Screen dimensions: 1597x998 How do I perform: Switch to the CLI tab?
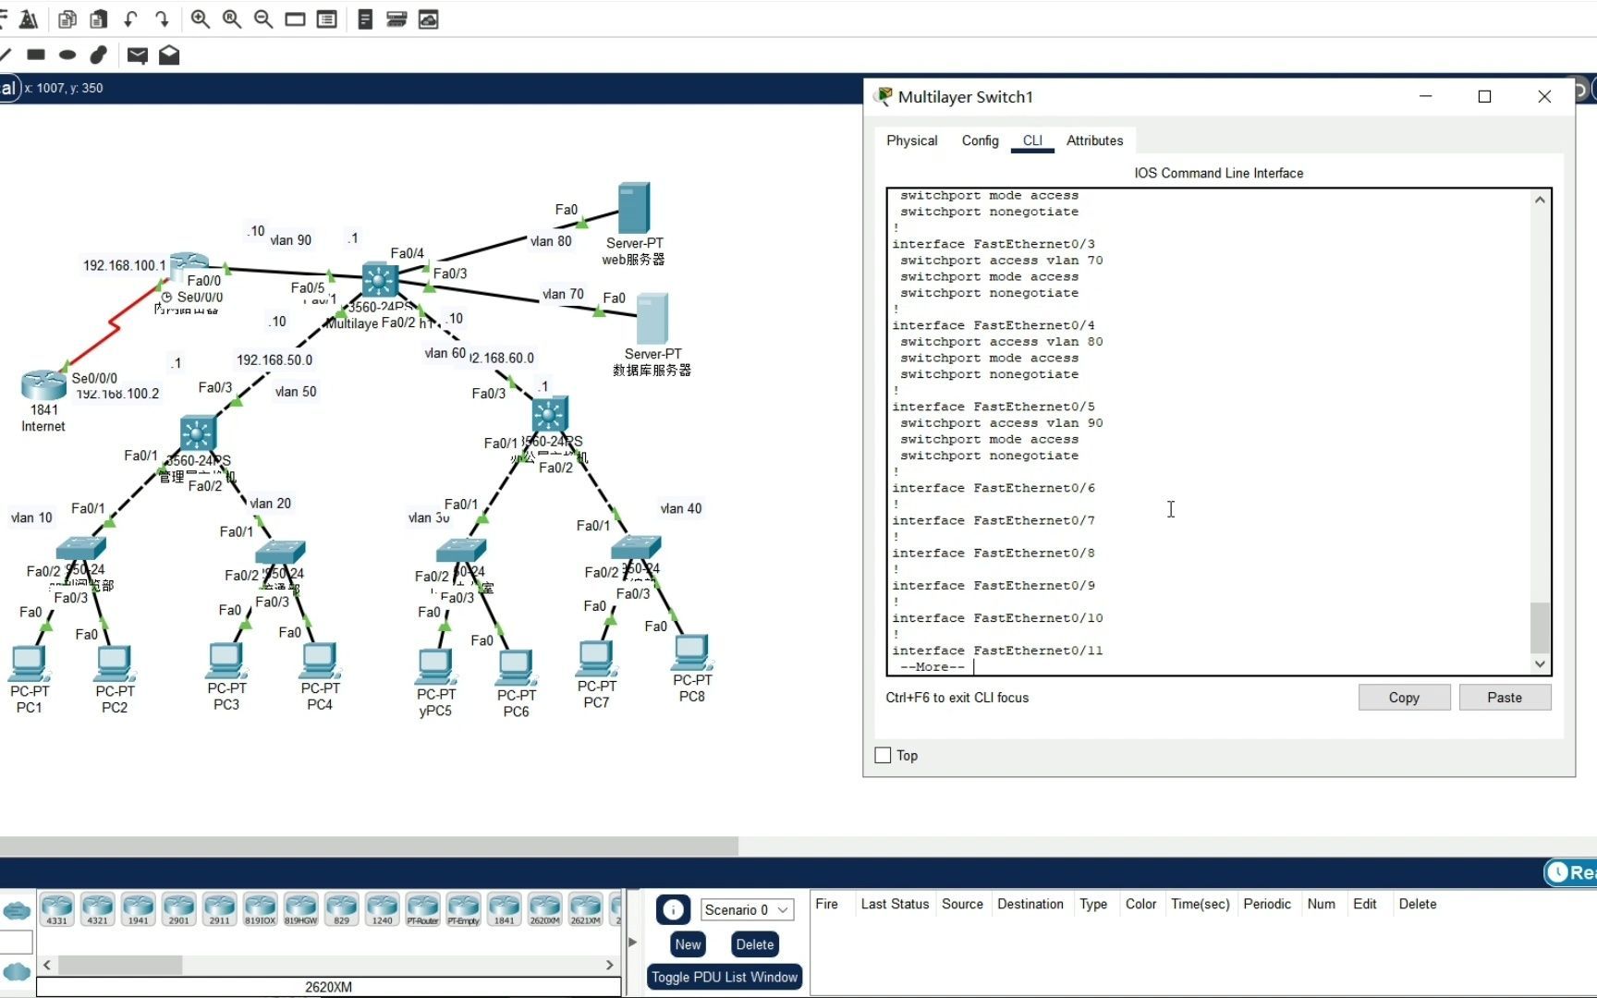point(1032,140)
